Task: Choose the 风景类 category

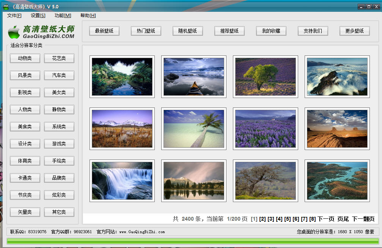Action: 25,75
